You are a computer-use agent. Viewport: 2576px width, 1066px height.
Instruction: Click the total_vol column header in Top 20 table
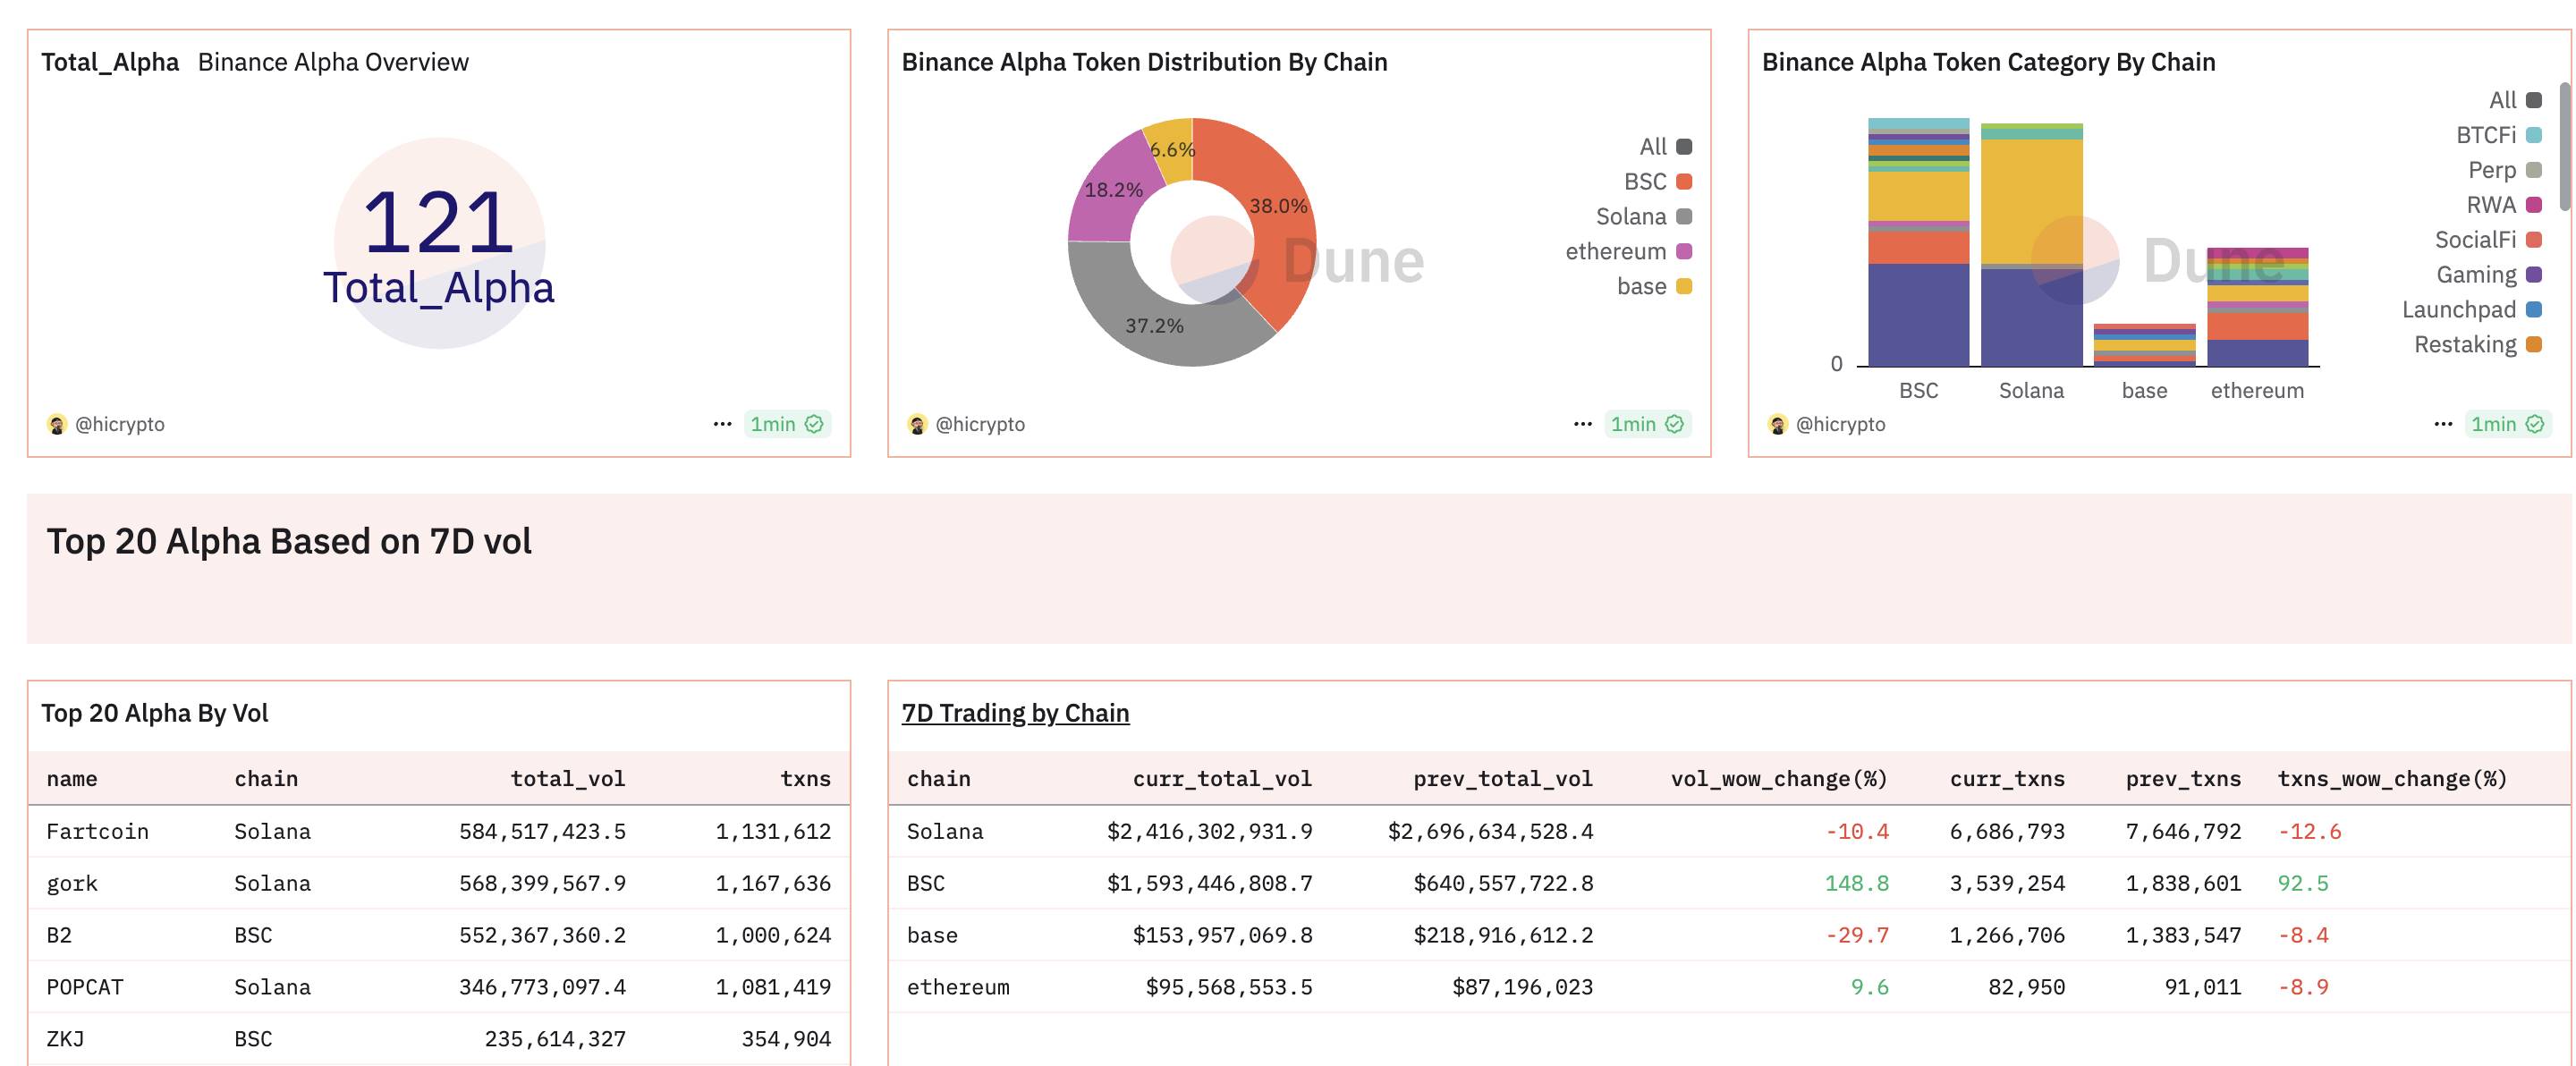pyautogui.click(x=567, y=778)
